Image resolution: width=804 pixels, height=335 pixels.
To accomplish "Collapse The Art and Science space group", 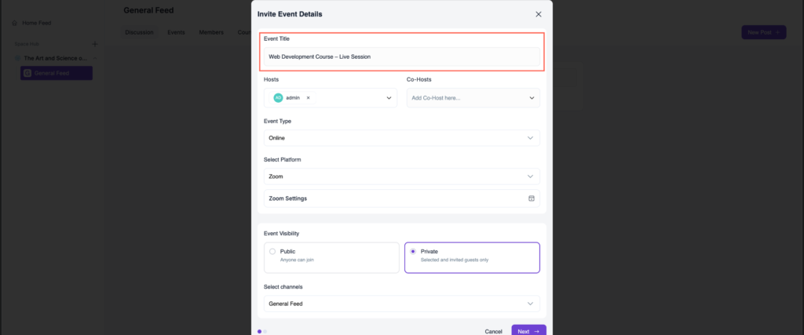I will coord(96,58).
